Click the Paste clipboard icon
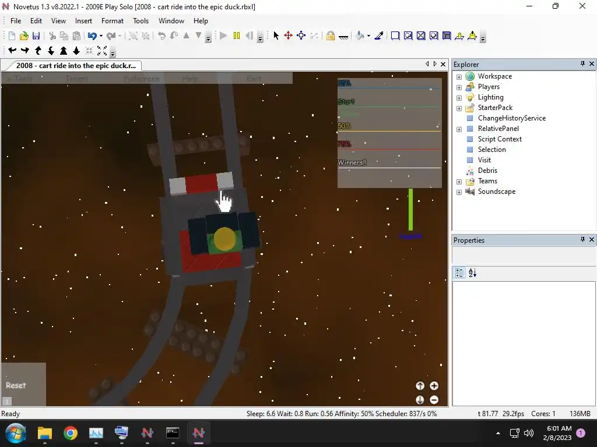This screenshot has height=447, width=597. [77, 36]
